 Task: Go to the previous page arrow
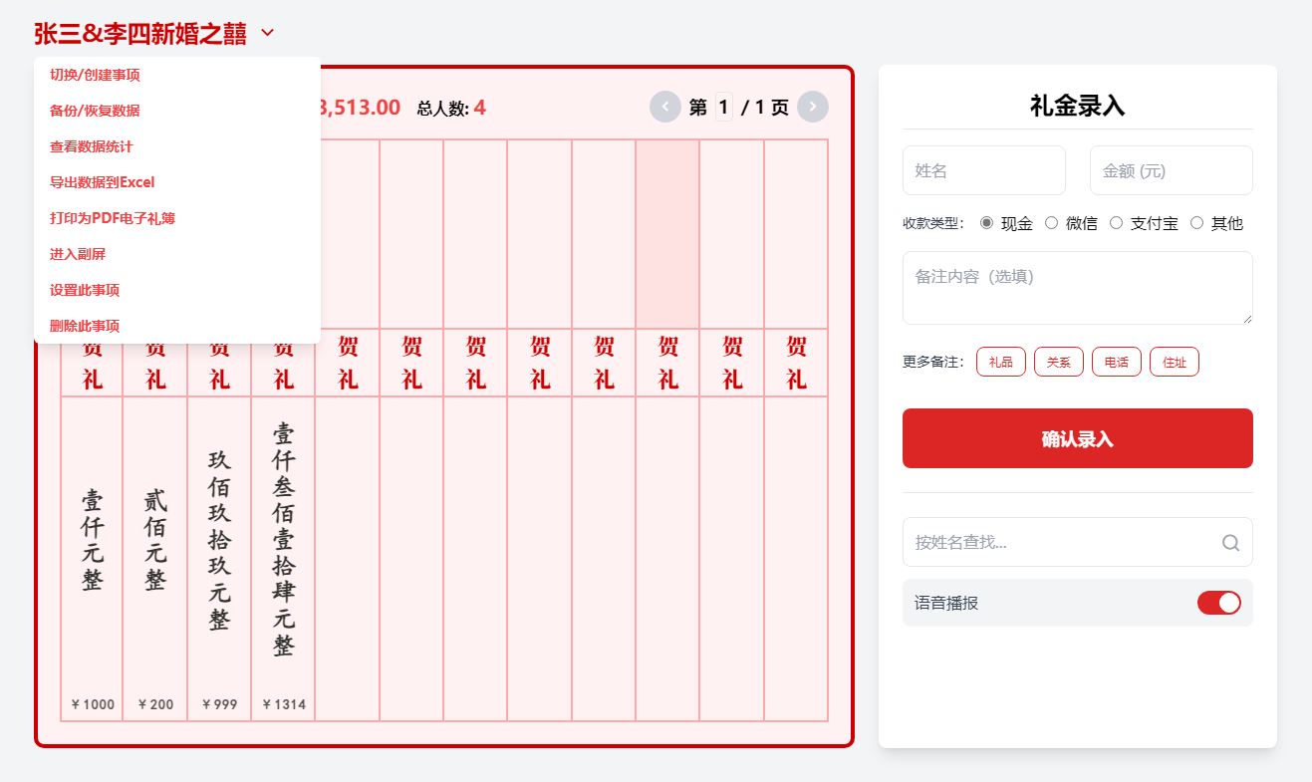point(664,107)
